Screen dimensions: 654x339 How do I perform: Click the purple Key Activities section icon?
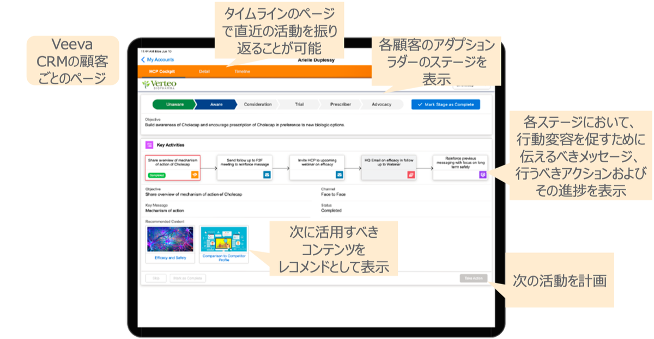[x=149, y=145]
